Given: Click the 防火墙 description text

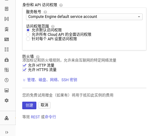Looking at the screenshot, I should point(69,60).
